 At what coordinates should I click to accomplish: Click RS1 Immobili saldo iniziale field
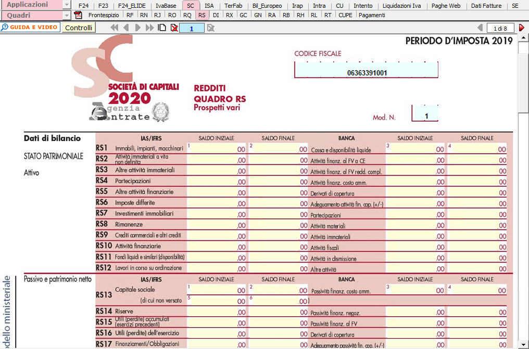point(216,149)
